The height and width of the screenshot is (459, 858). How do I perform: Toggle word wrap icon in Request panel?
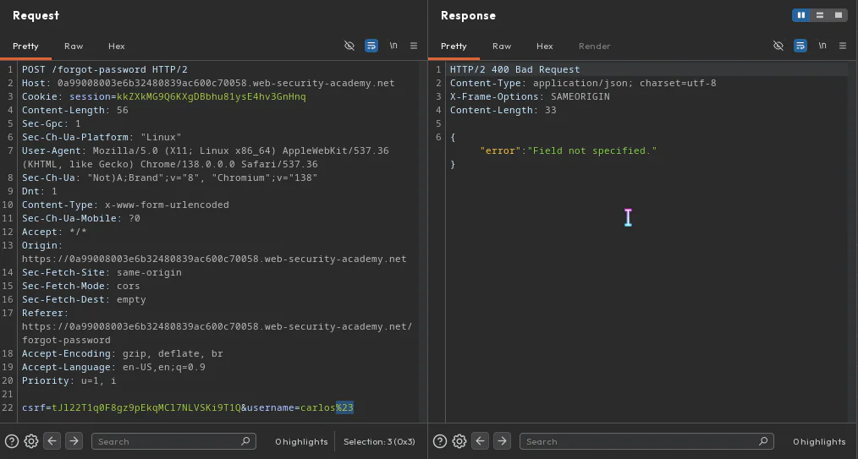[x=371, y=46]
